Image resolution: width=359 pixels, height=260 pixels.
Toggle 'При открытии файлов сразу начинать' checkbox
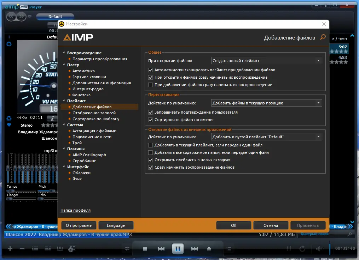click(x=150, y=77)
